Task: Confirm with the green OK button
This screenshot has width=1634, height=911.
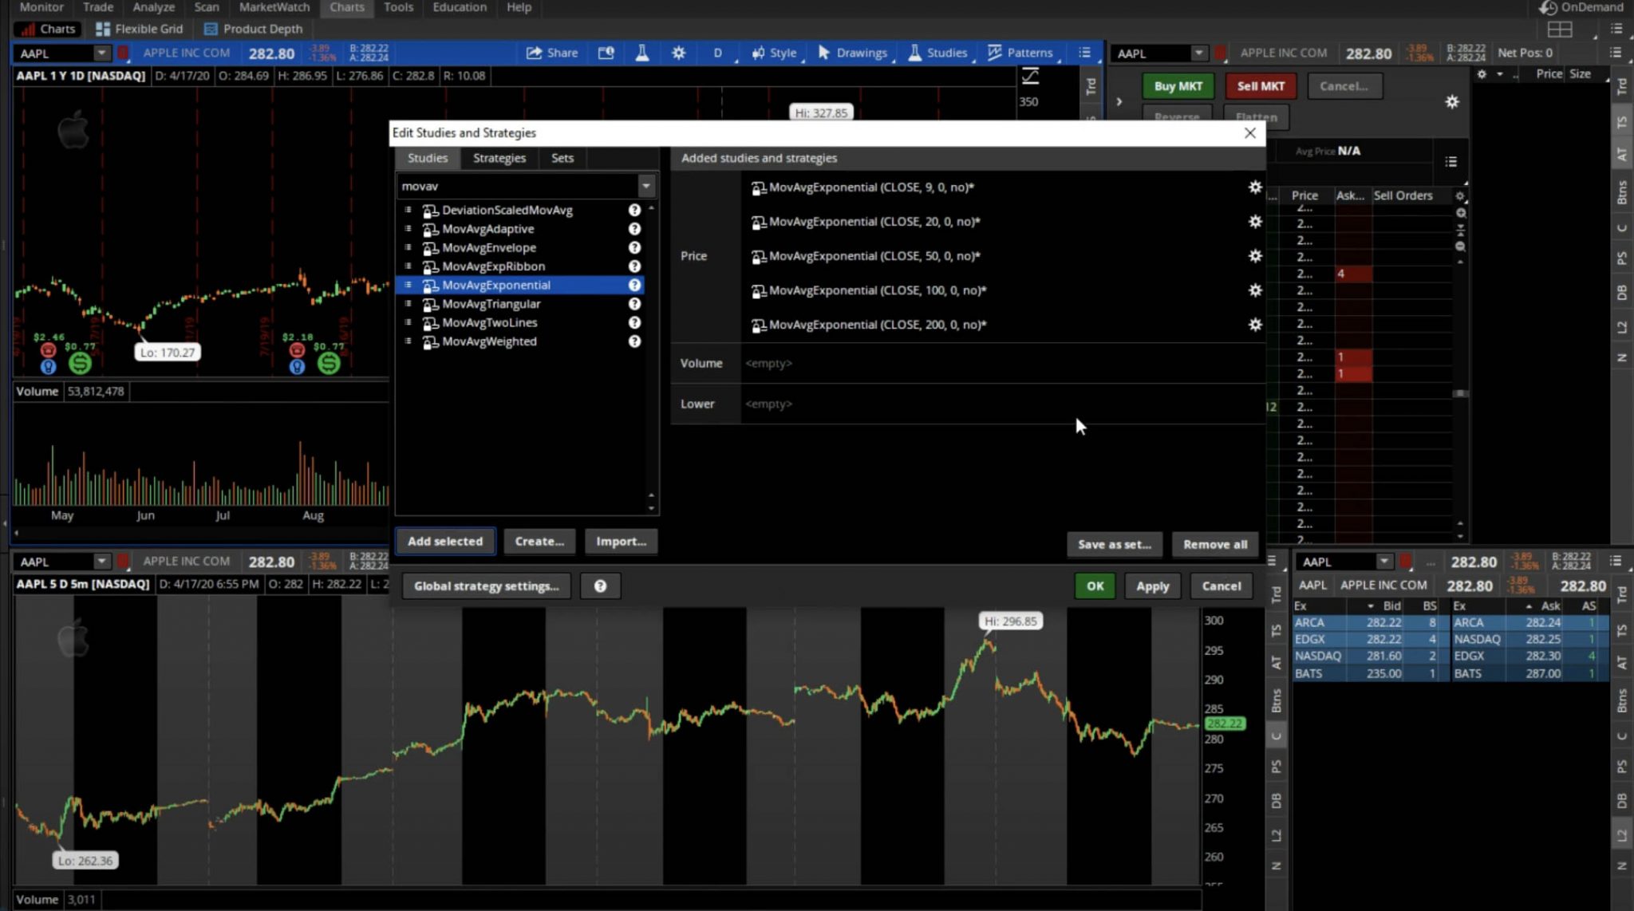Action: coord(1095,586)
